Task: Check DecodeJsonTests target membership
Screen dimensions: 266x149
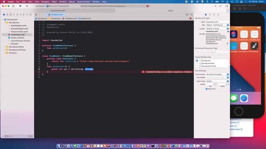Action: click(x=197, y=63)
